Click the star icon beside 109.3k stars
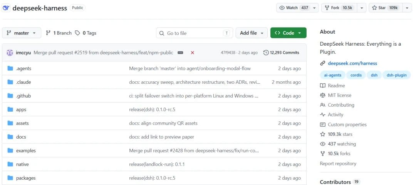Viewport: 416px width, 185px height. coord(323,134)
